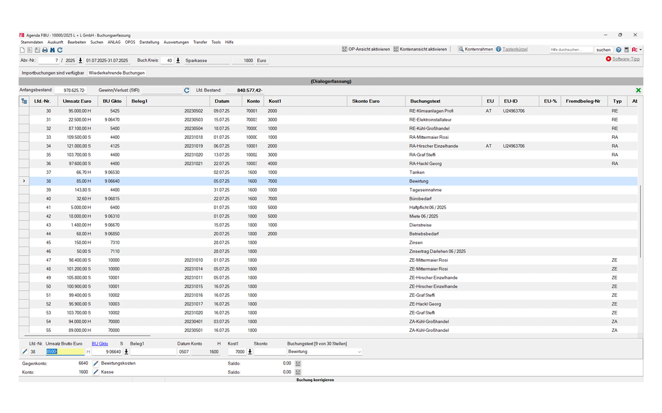Click the Wiederkehrende Buchungen button
The image size is (662, 413).
point(117,73)
